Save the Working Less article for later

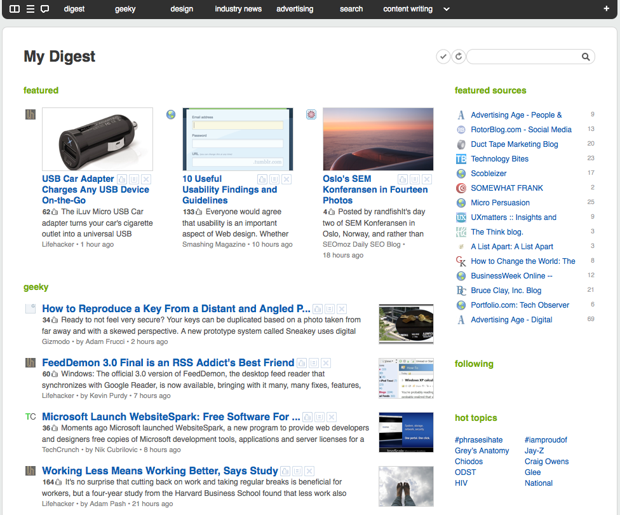click(297, 471)
